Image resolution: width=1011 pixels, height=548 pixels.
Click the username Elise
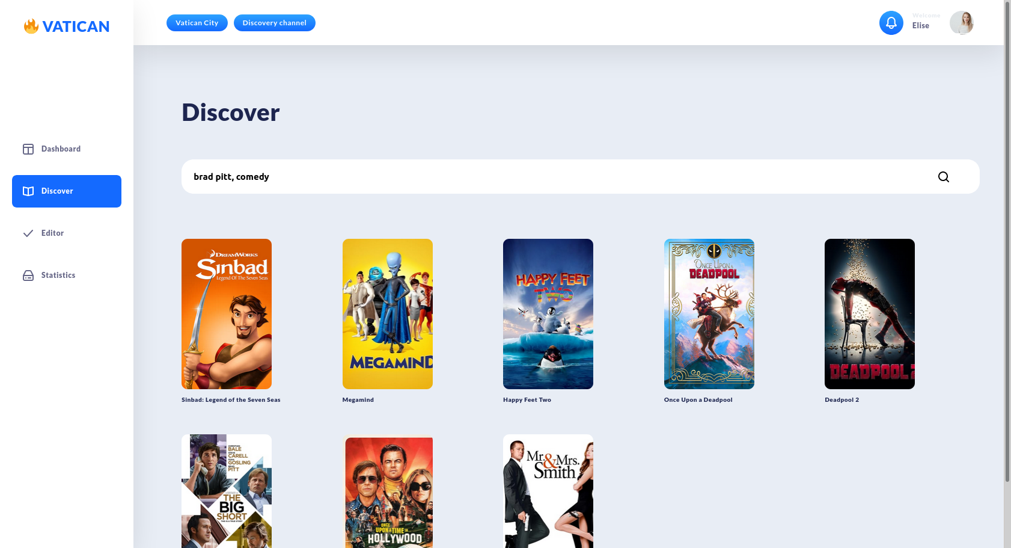921,26
